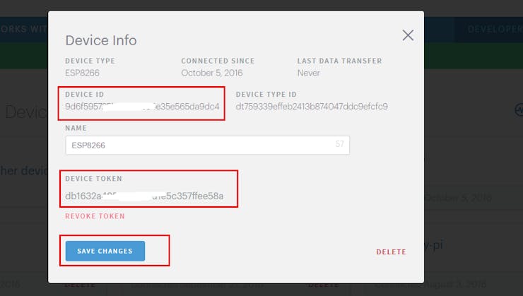The width and height of the screenshot is (523, 296).
Task: Click the Device Type ID value string
Action: click(x=312, y=107)
